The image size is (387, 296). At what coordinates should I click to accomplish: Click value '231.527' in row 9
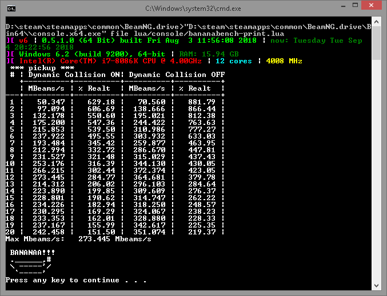49,157
